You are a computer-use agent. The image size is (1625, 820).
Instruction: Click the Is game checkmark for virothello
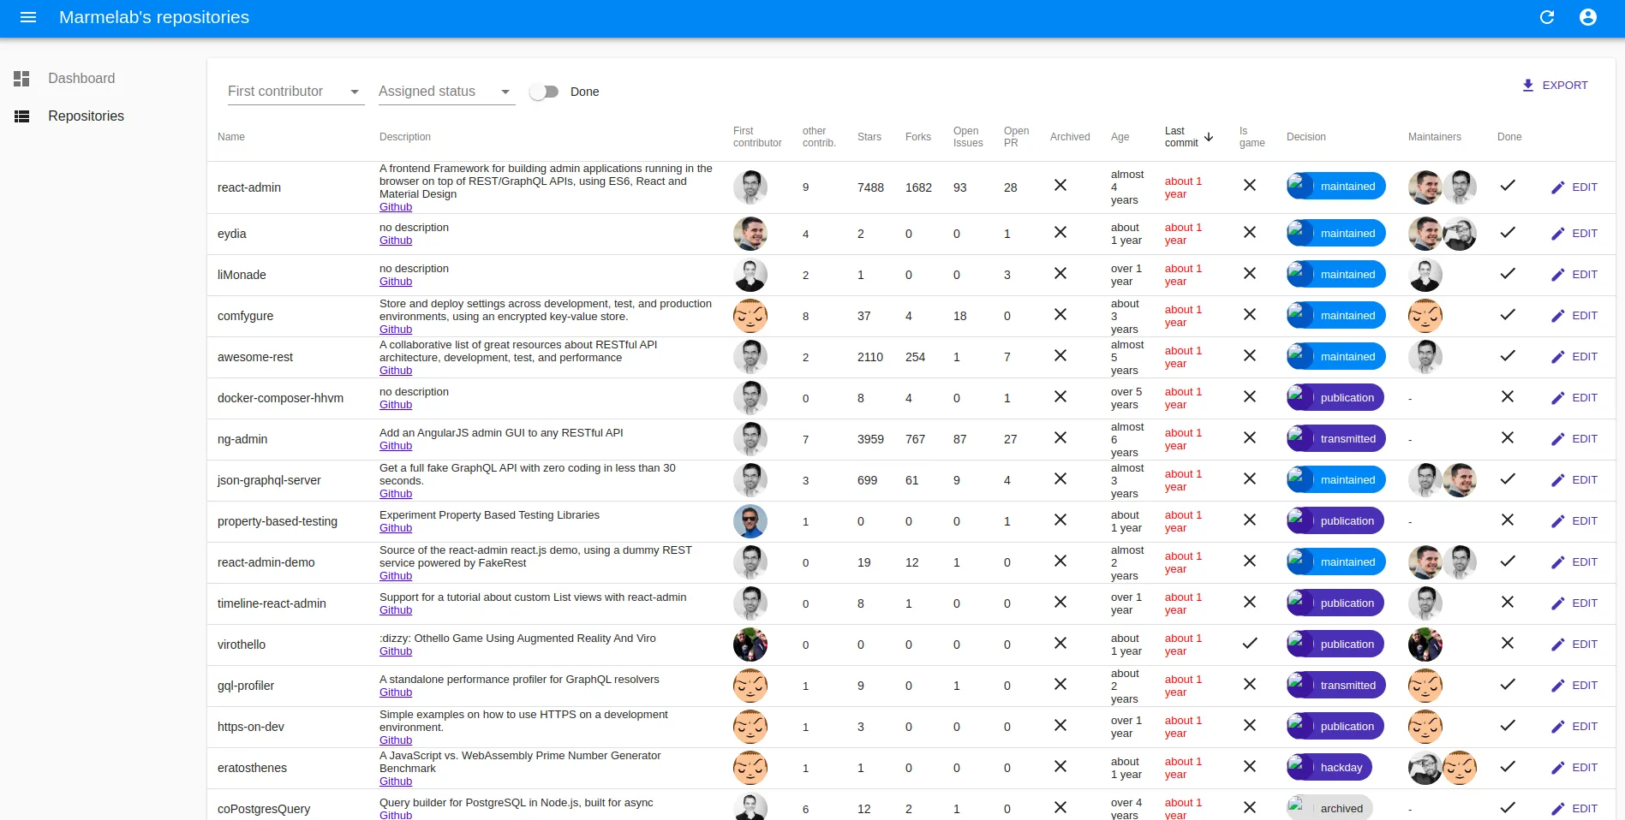tap(1250, 644)
